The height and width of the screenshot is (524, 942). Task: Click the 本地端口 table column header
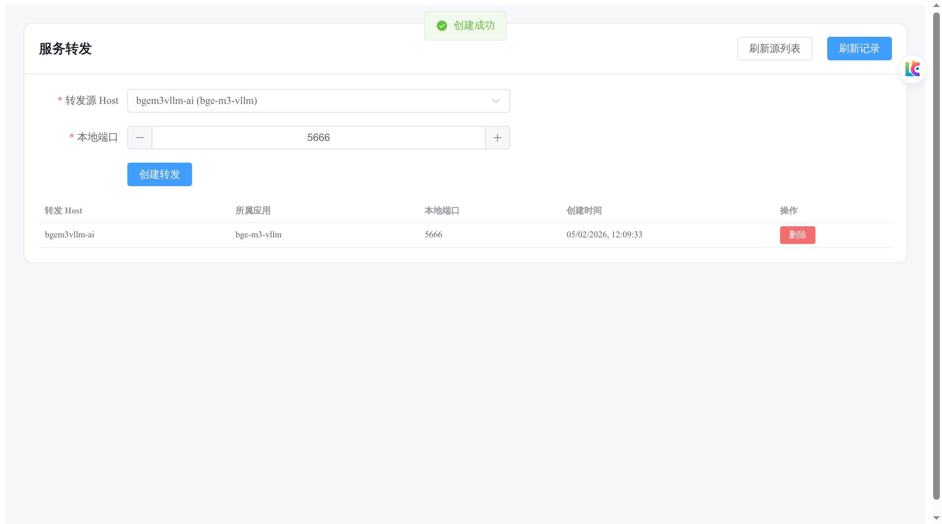(x=442, y=210)
